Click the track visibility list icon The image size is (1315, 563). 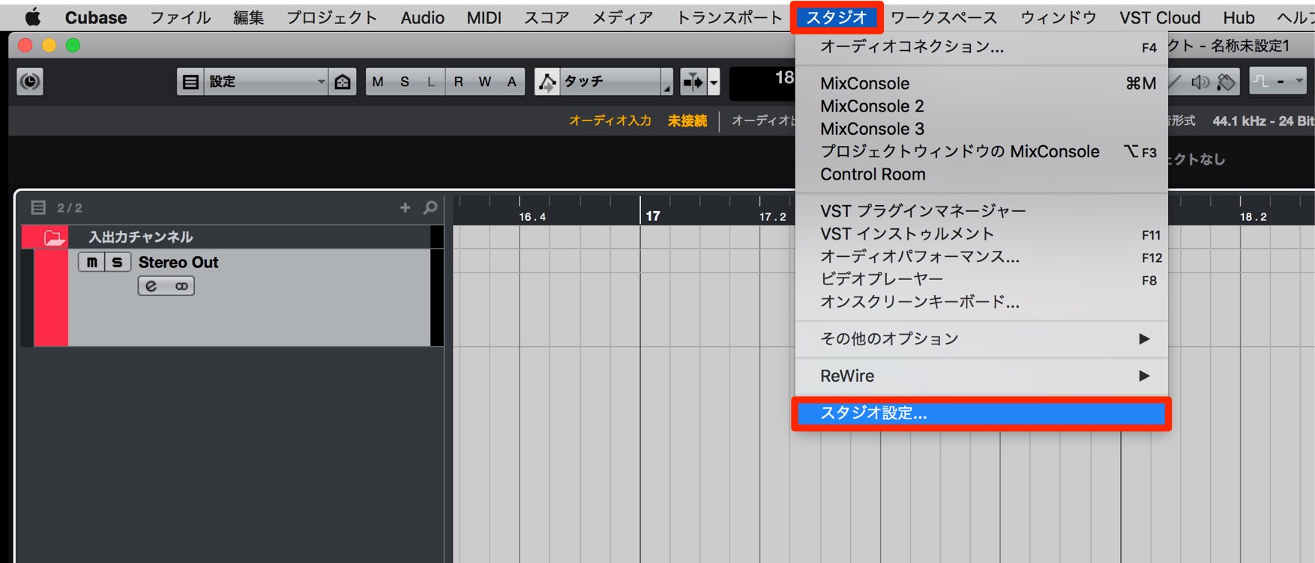click(38, 207)
